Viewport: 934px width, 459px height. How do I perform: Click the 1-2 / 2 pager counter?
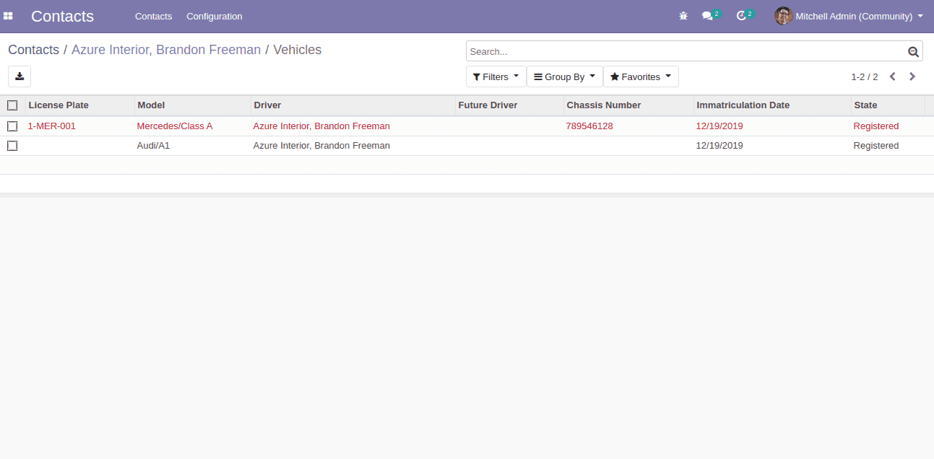pos(864,76)
